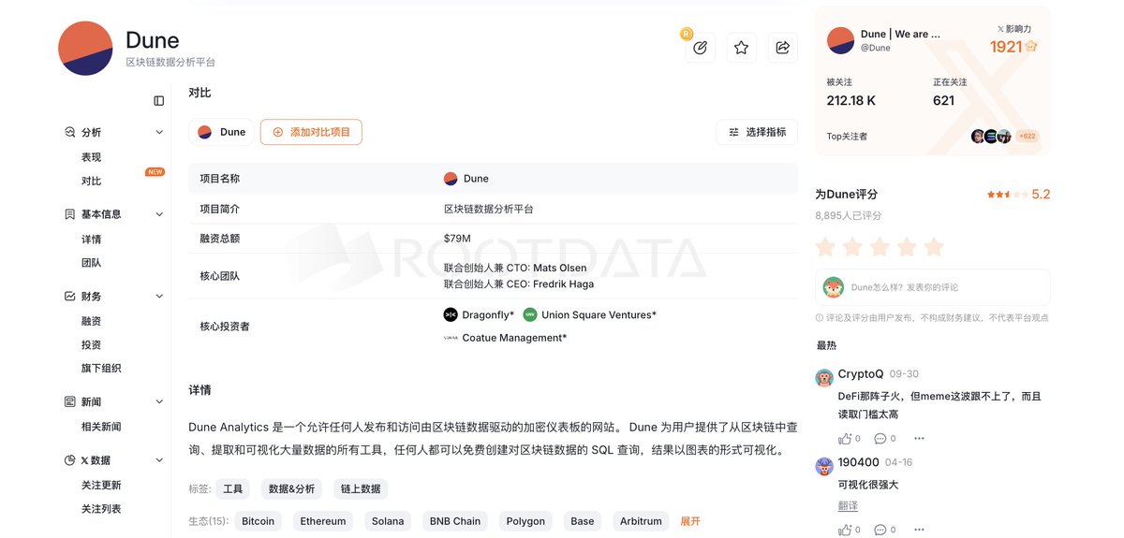
Task: Click the Coatue Management logo
Action: 451,338
